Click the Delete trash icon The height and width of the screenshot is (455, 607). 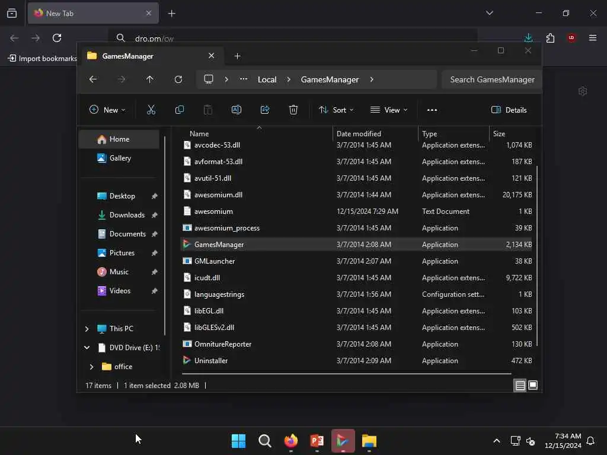pyautogui.click(x=293, y=110)
